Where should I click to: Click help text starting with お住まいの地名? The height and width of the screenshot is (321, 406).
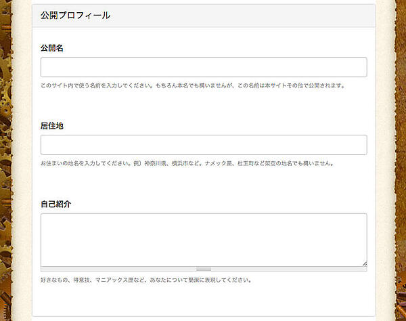click(187, 163)
